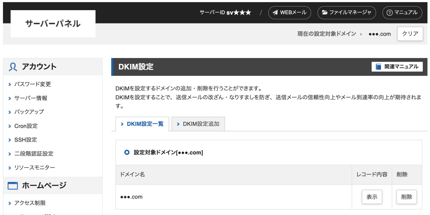Open リソースモニター in the sidebar
Viewport: 430px width, 215px height.
tap(35, 168)
